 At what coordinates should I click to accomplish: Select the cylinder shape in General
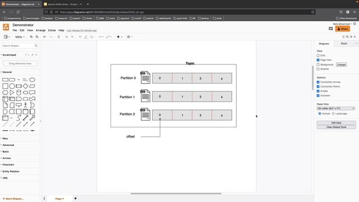[x=19, y=93]
